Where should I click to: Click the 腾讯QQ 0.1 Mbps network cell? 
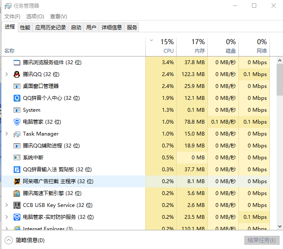tap(254, 74)
